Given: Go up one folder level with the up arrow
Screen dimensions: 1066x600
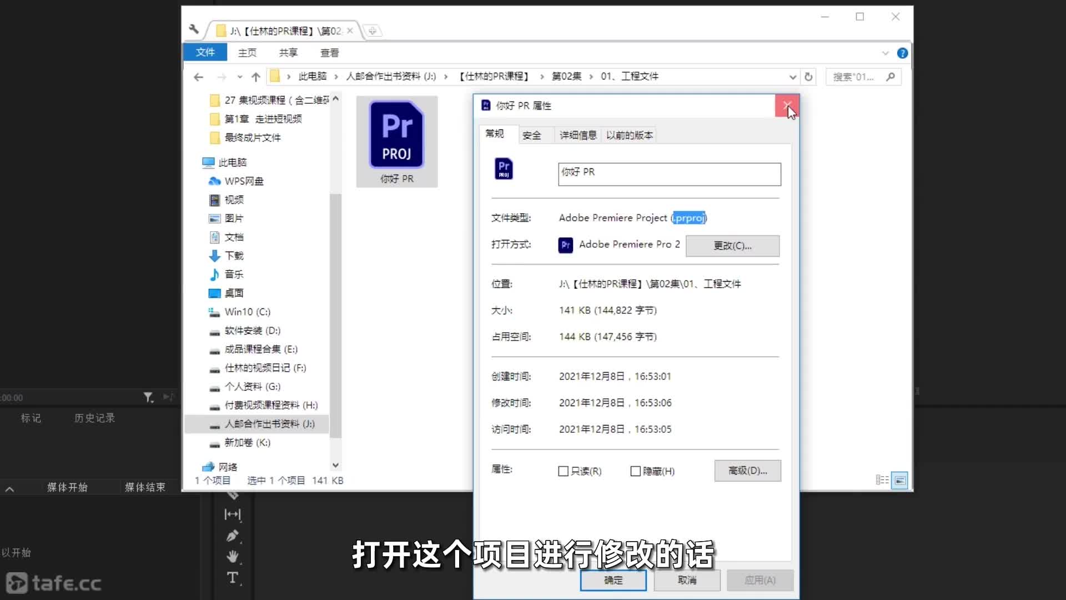Looking at the screenshot, I should pyautogui.click(x=255, y=77).
